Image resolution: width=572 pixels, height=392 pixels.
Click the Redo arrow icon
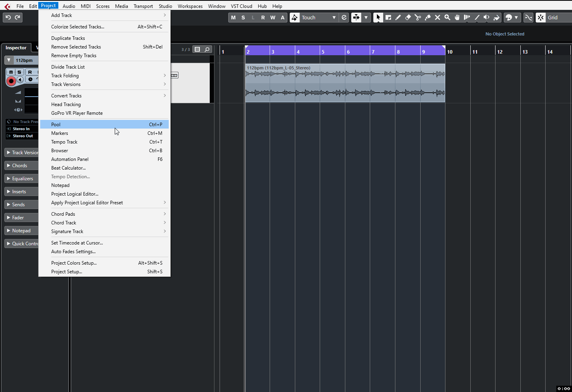click(17, 17)
